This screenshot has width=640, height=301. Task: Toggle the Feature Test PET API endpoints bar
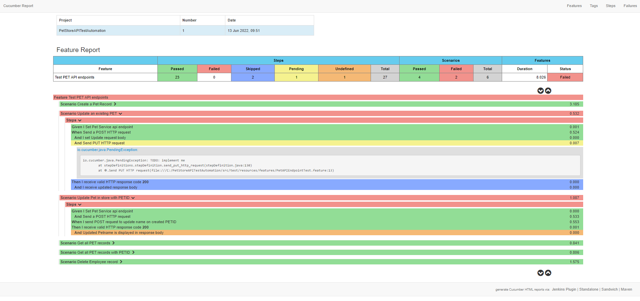coord(318,97)
